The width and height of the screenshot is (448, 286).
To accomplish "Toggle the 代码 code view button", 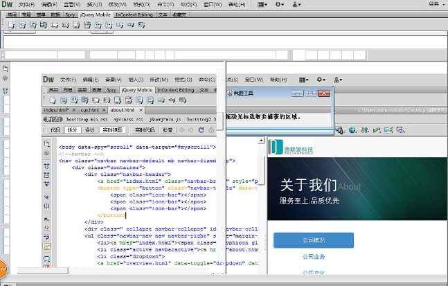I will click(55, 129).
